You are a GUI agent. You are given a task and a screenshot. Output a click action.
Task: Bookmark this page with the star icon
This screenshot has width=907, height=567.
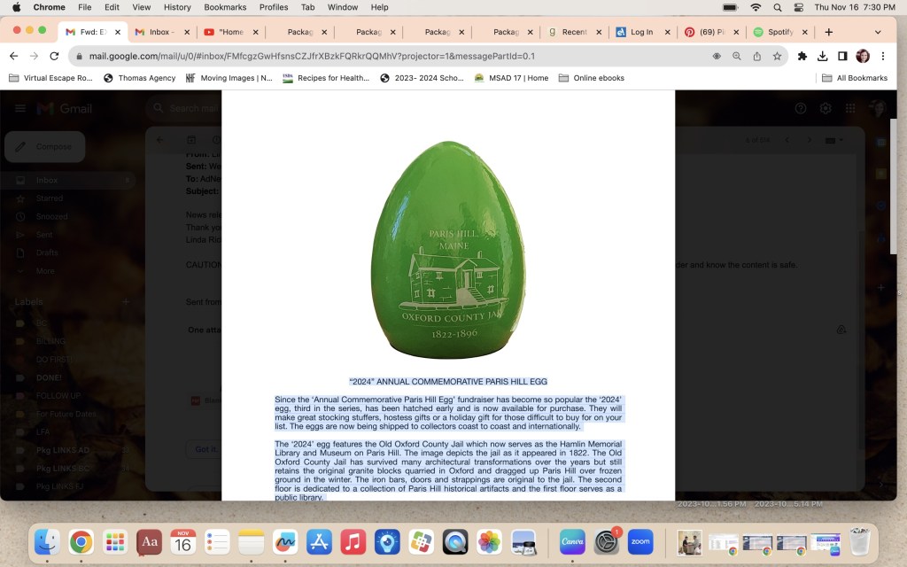[777, 56]
